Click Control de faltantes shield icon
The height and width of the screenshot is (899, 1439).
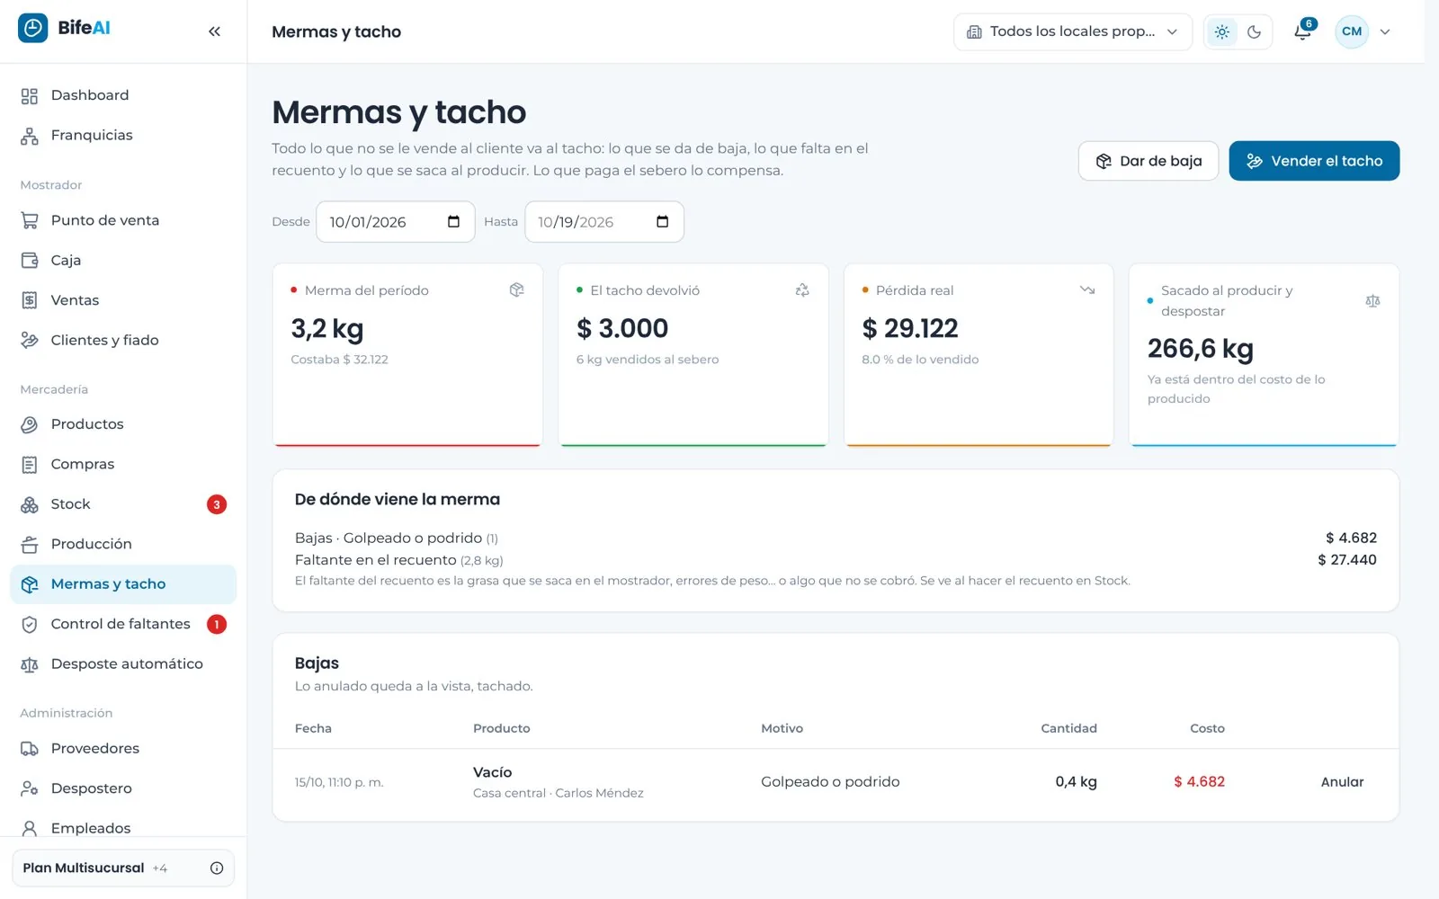(x=30, y=624)
